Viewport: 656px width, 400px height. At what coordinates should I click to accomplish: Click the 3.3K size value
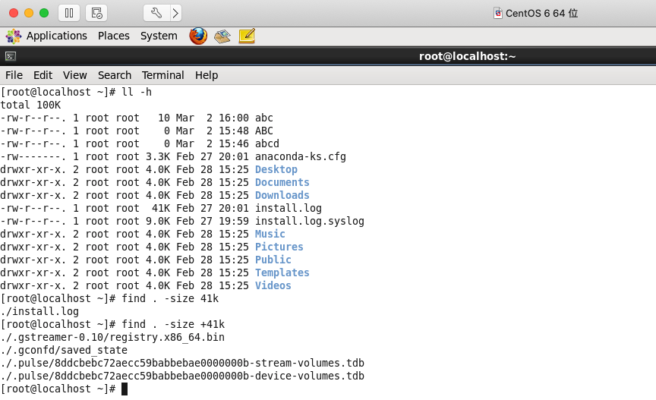point(158,157)
